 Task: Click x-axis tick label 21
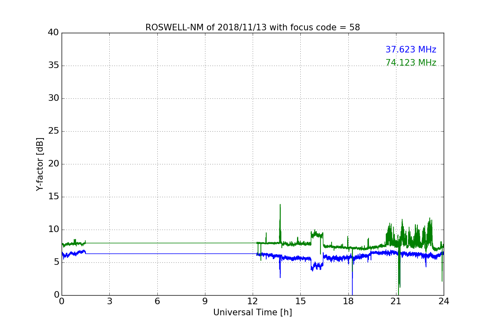click(x=396, y=301)
